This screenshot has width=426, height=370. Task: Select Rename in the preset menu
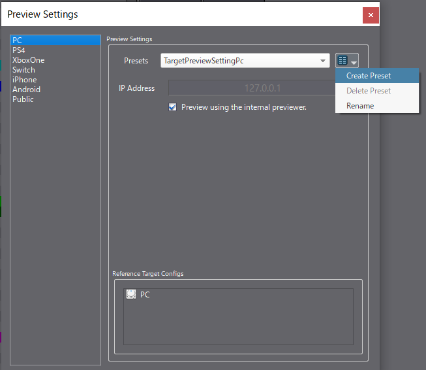377,106
